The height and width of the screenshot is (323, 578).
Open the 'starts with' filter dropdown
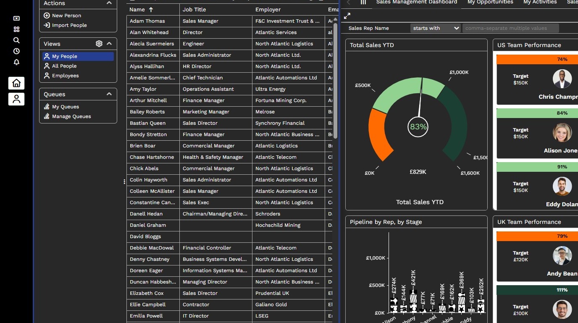tap(436, 28)
